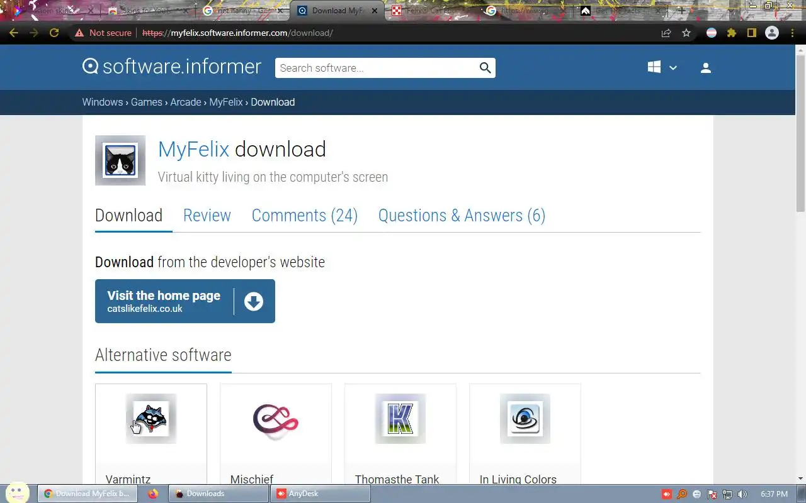Click the network tray icon
This screenshot has height=503, width=806.
(x=727, y=494)
